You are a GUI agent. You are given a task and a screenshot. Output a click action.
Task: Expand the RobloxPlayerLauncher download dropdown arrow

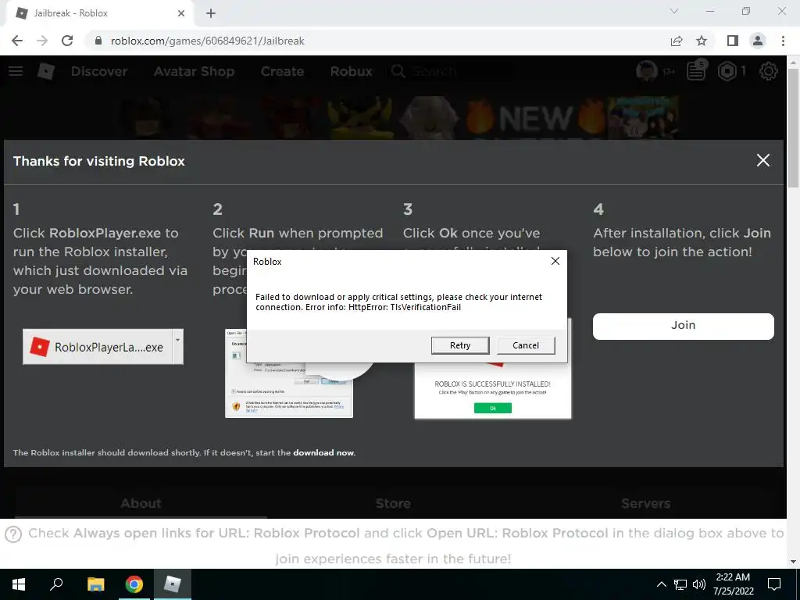[x=177, y=347]
